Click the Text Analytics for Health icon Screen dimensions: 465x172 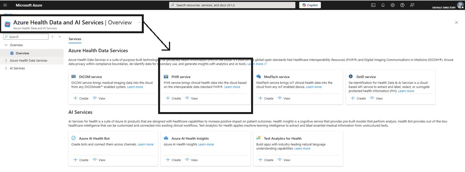(259, 138)
